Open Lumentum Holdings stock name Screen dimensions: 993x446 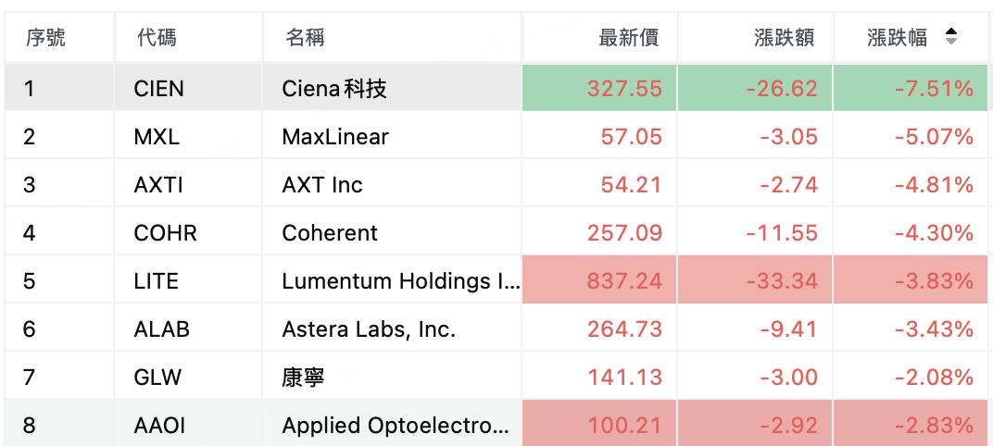click(401, 281)
